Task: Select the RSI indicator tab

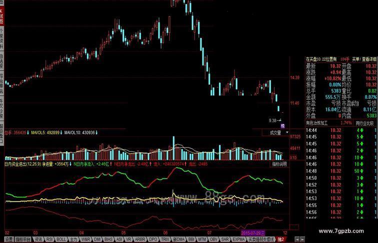Action: point(49,240)
